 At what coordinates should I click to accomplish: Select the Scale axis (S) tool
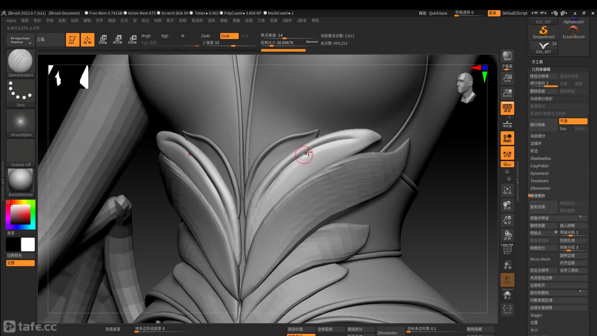click(x=118, y=40)
